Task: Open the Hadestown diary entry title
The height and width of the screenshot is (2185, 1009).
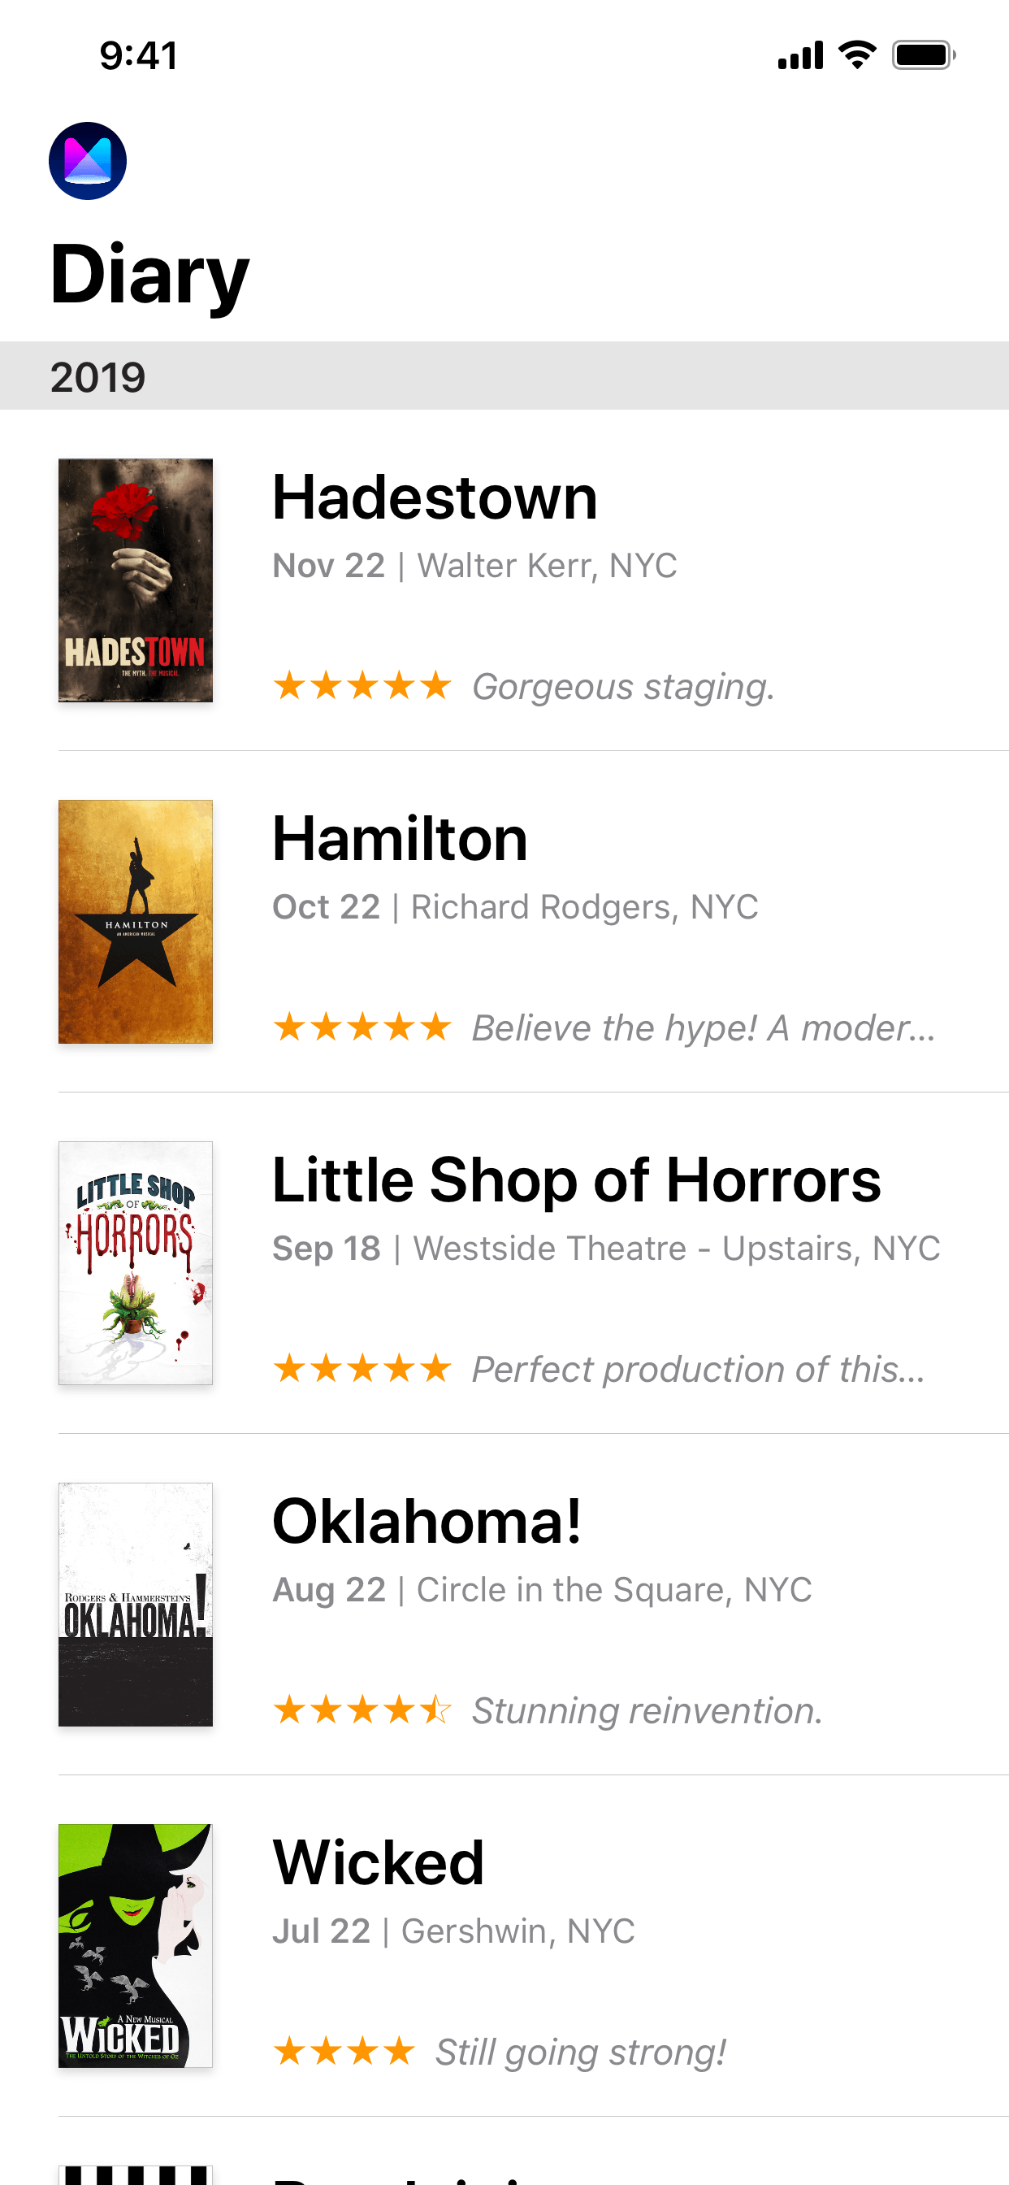Action: [x=435, y=497]
